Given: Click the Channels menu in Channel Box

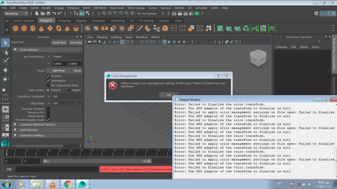Looking at the screenshot, I should pos(281,47).
